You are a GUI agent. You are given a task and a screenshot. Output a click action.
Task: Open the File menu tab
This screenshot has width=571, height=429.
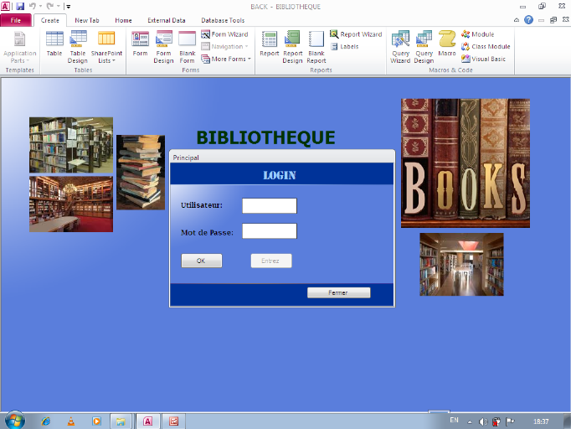(16, 20)
